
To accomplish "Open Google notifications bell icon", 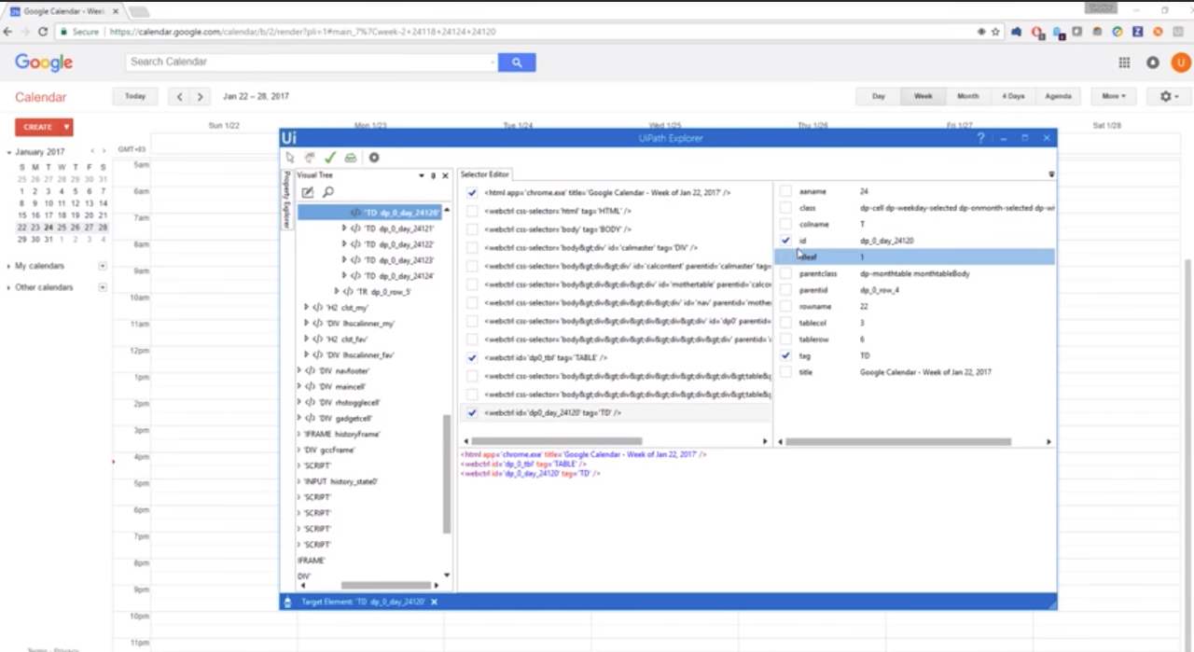I will click(x=1153, y=62).
